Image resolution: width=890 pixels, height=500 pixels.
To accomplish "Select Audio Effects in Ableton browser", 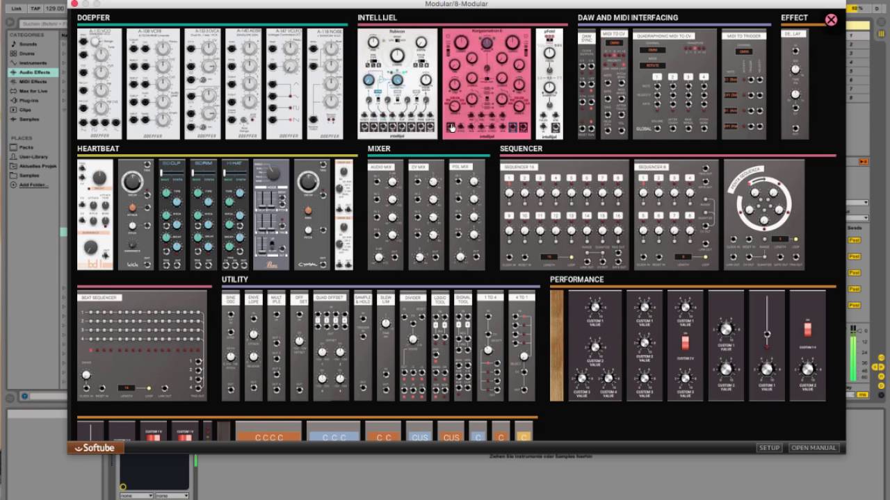I will click(x=35, y=72).
